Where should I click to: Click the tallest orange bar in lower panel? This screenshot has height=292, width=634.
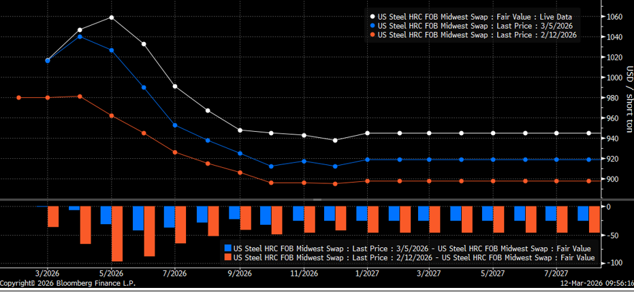(117, 234)
